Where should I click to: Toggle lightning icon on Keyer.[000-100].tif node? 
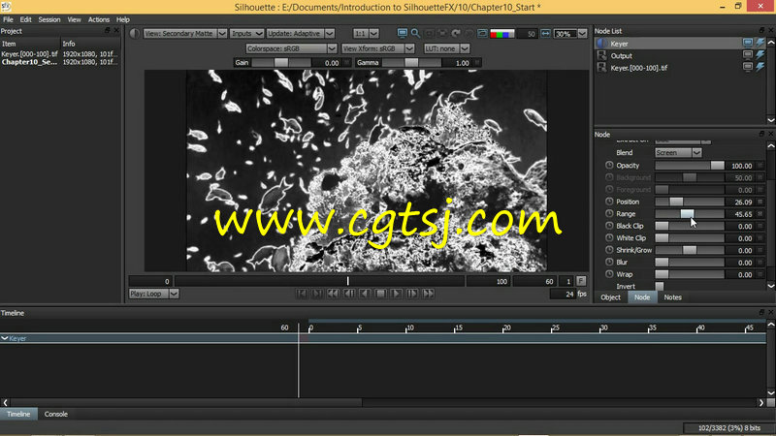coord(760,67)
